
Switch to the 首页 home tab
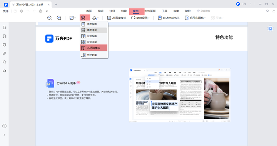click(89, 11)
